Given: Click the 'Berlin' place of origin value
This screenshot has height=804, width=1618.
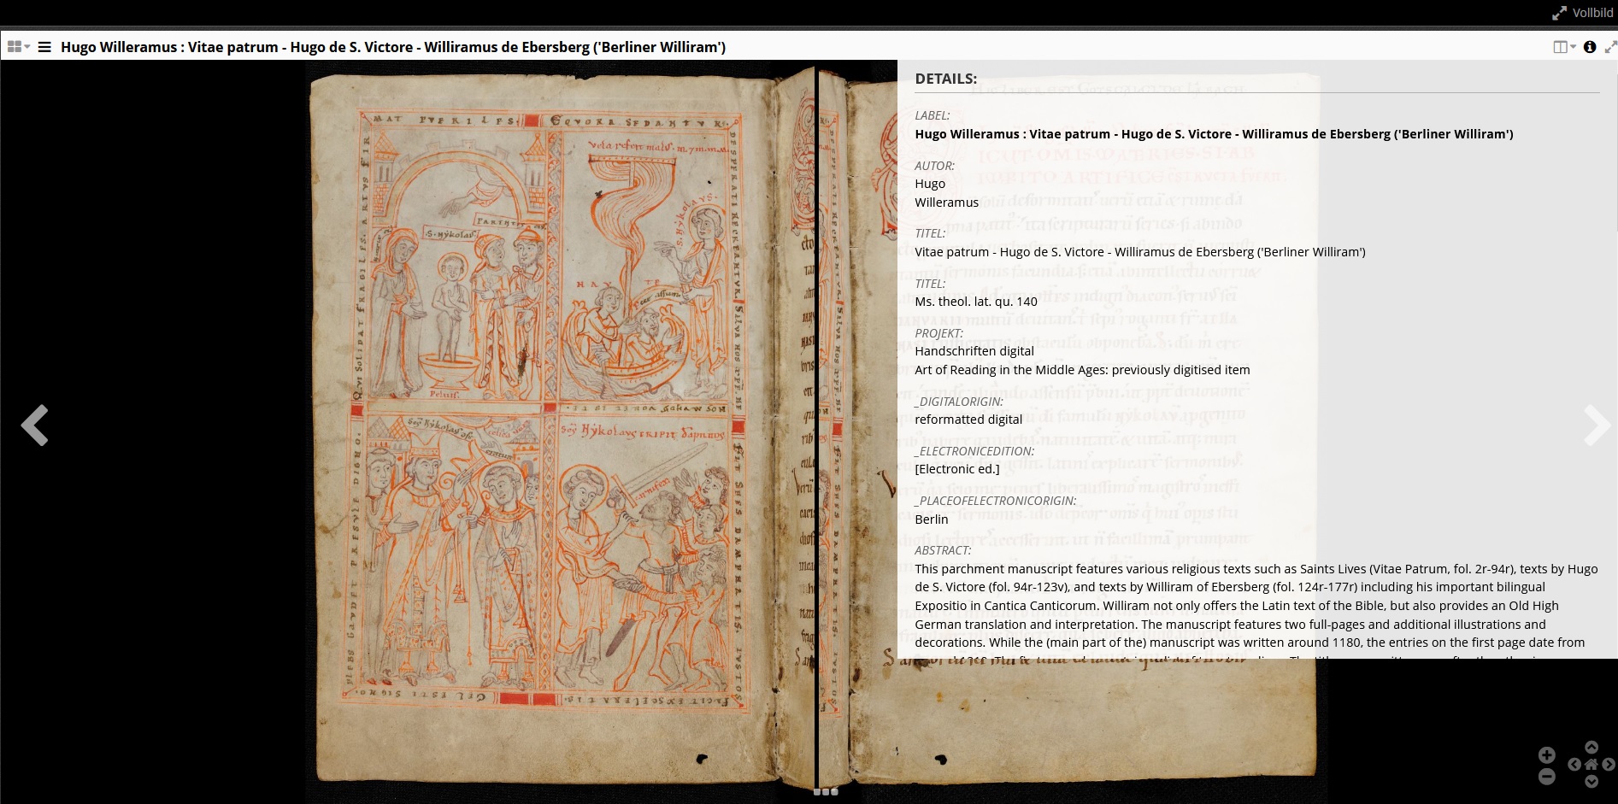Looking at the screenshot, I should click(932, 519).
